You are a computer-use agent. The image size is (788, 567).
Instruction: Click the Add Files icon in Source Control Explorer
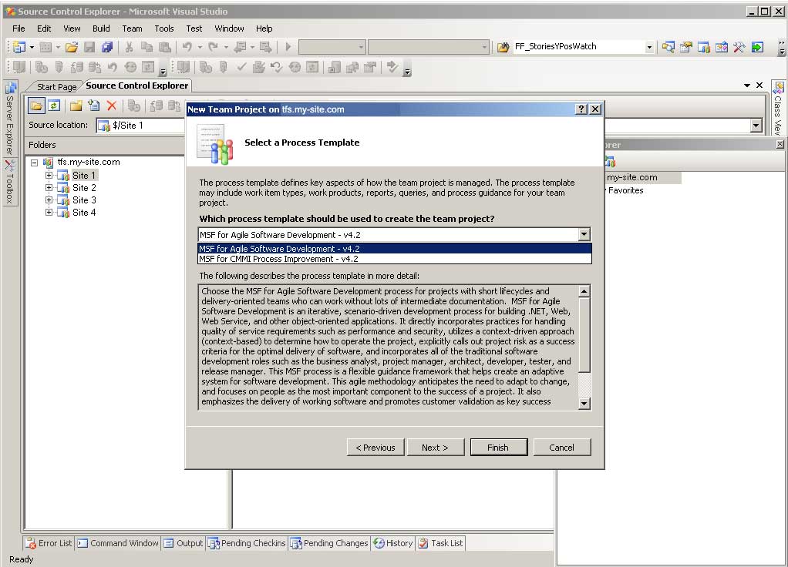coord(94,106)
